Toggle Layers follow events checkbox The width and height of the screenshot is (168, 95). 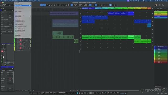point(13,19)
